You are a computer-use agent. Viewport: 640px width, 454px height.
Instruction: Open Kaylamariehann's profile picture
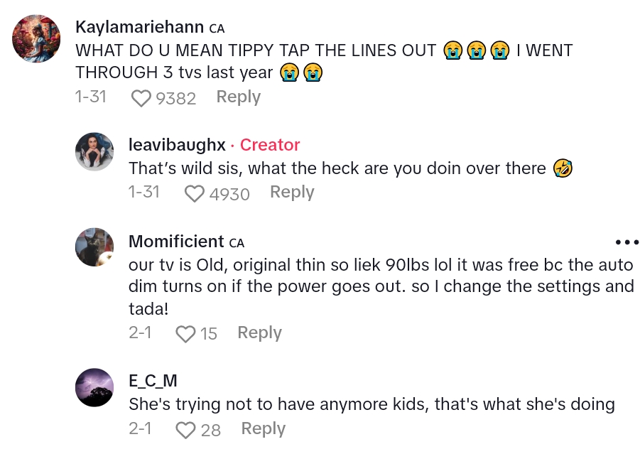coord(37,38)
